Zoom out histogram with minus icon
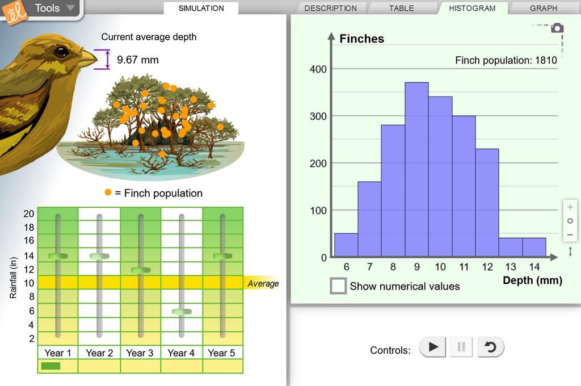The width and height of the screenshot is (581, 386). click(570, 234)
